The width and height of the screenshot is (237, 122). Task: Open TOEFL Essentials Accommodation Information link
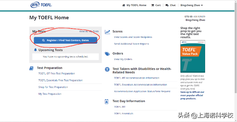(141, 85)
